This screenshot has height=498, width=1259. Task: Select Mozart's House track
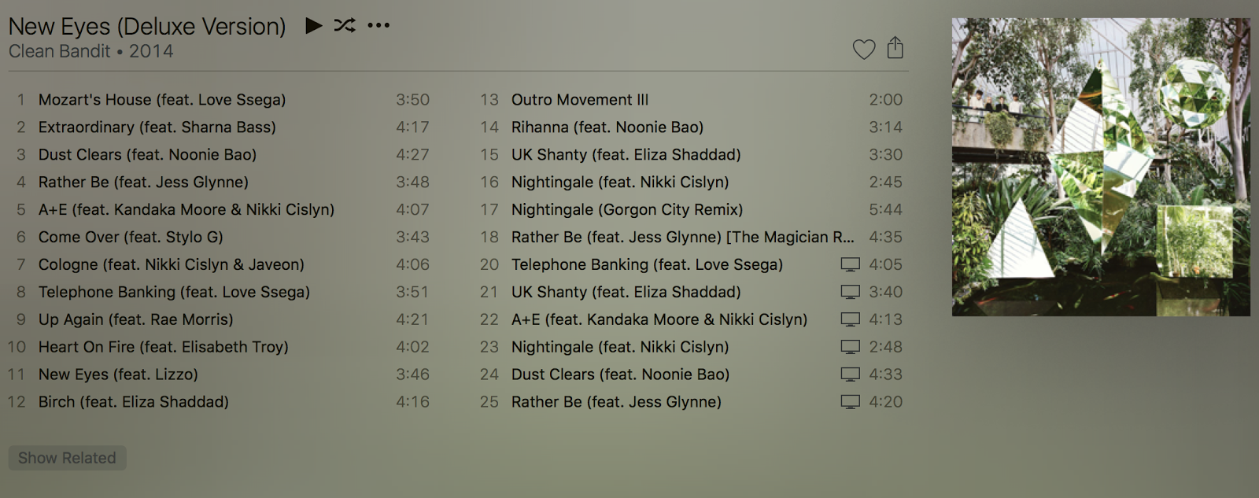click(220, 100)
